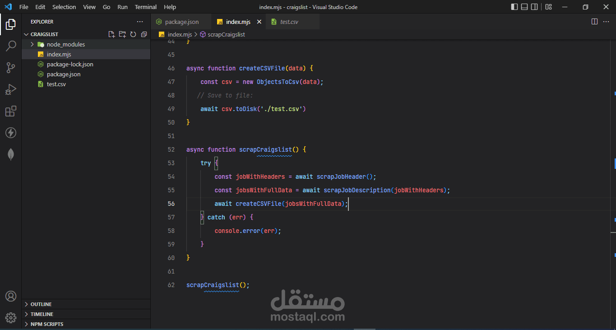Click the '// Save to file:' comment
This screenshot has height=330, width=616.
225,95
